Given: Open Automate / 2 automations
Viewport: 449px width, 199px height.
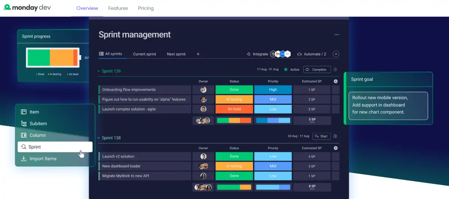Looking at the screenshot, I should tap(312, 54).
